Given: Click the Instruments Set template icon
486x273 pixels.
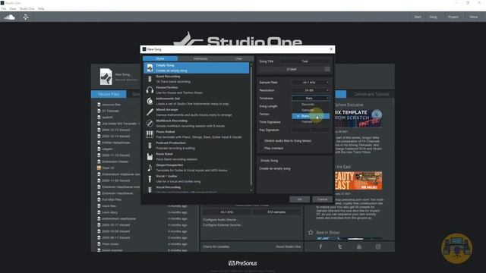Looking at the screenshot, I should 150,101.
